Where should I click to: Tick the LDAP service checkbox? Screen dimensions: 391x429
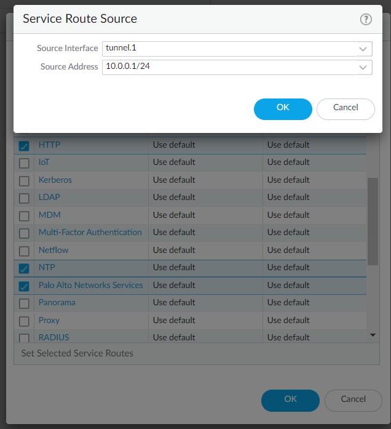(x=24, y=198)
